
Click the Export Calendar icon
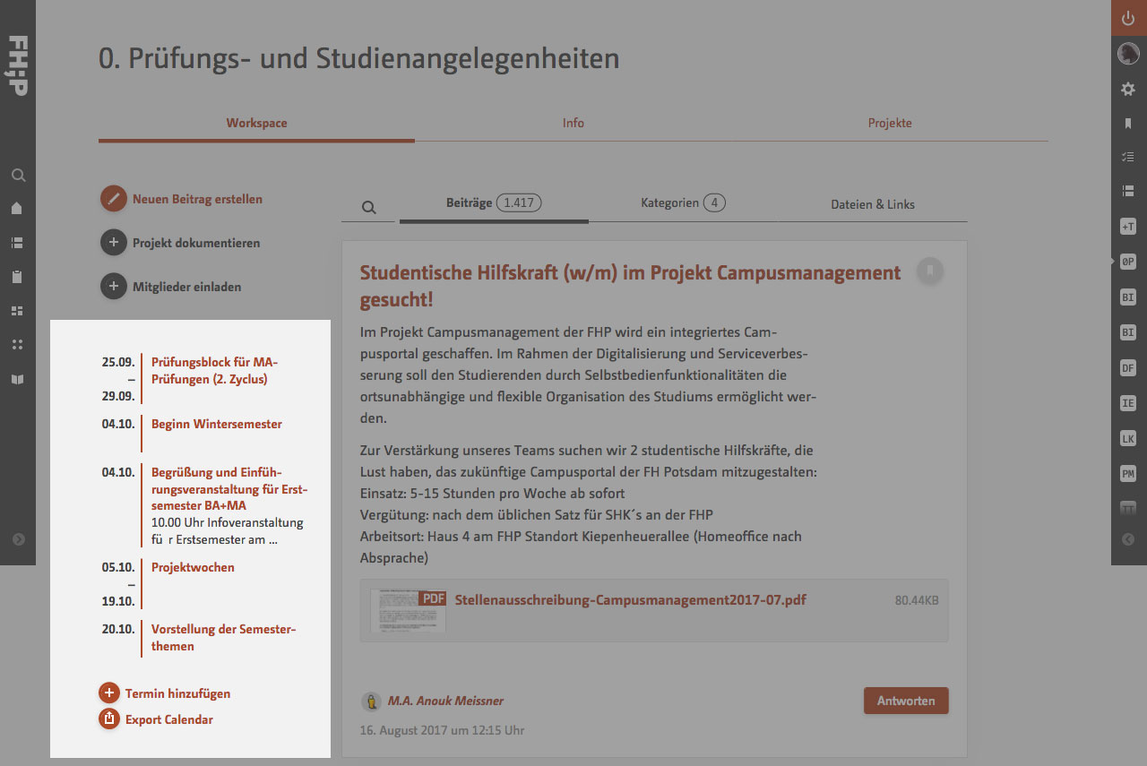point(108,719)
